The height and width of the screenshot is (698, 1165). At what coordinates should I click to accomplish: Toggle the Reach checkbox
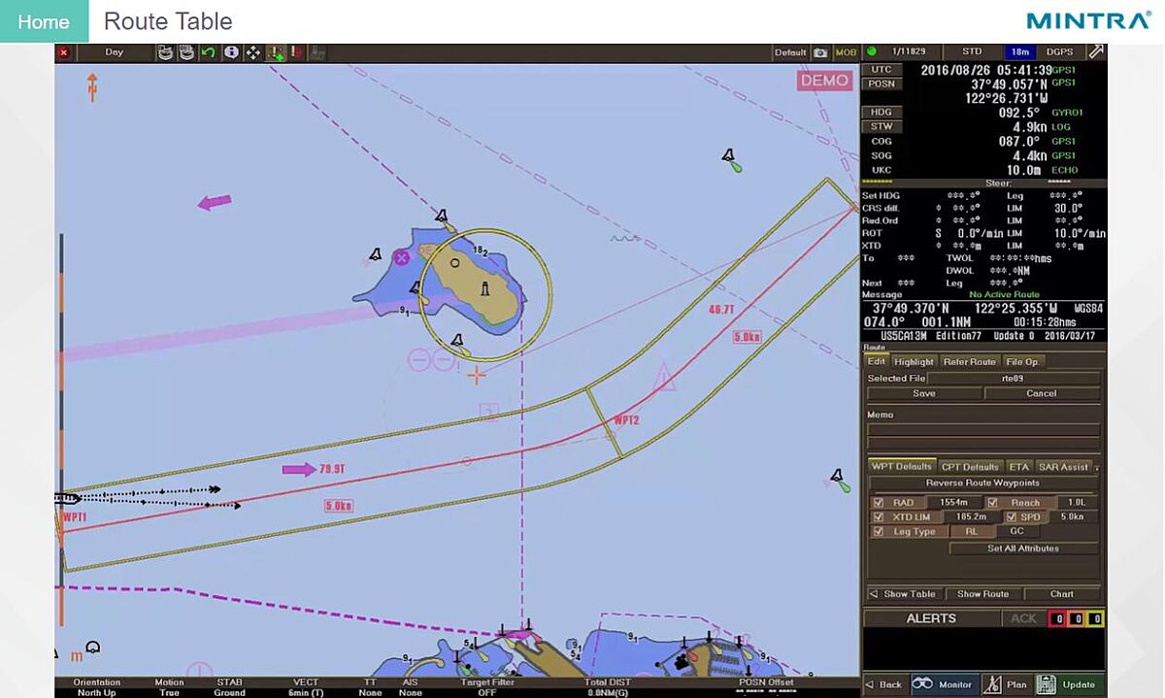[992, 503]
